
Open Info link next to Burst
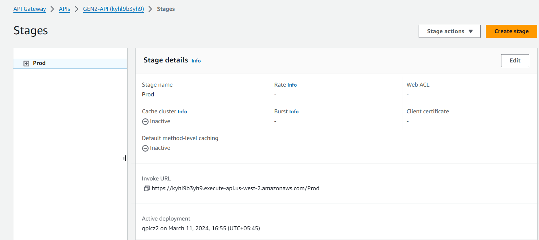[294, 112]
